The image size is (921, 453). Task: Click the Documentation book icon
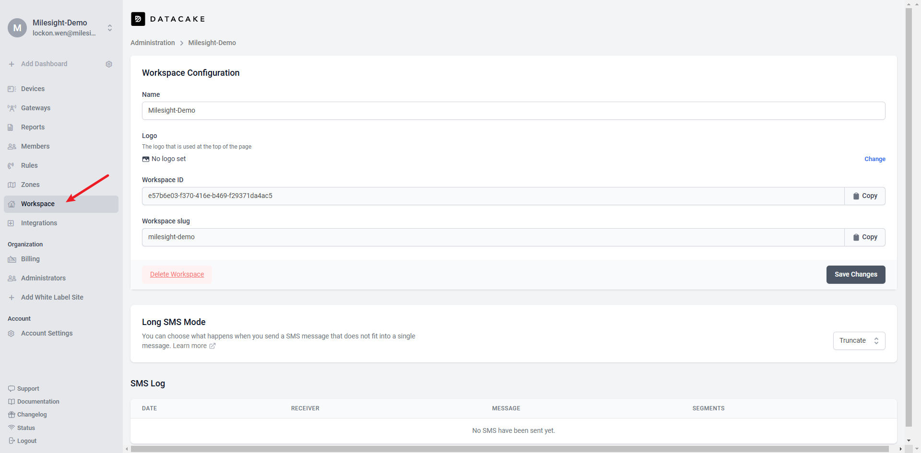(x=12, y=401)
